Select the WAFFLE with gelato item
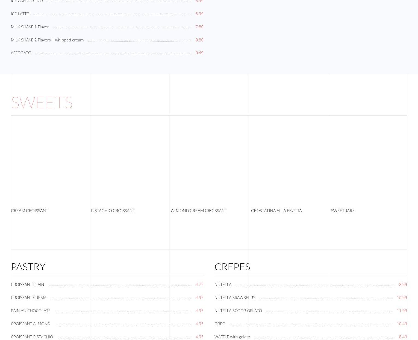The image size is (418, 340). click(x=232, y=337)
